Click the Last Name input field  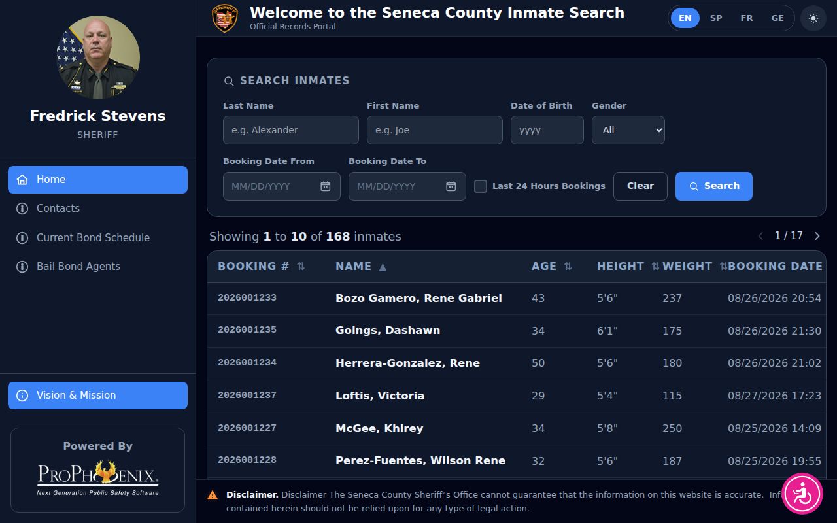[x=291, y=130]
